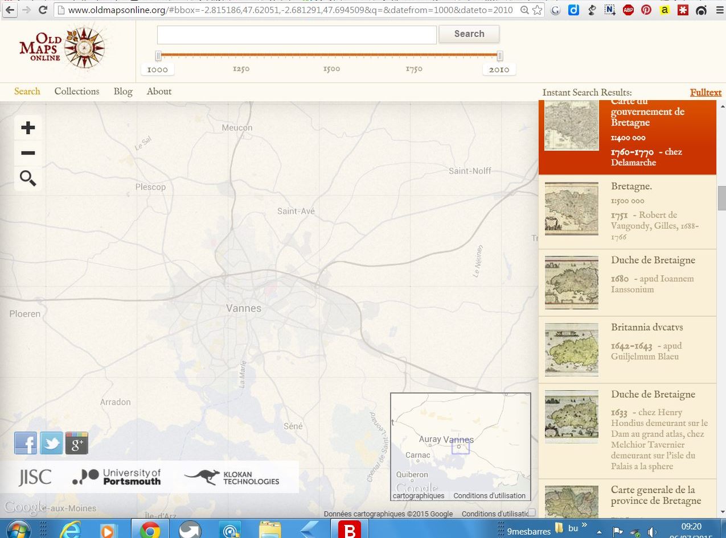This screenshot has width=726, height=538.
Task: Open the red B taskbar application
Action: point(349,529)
